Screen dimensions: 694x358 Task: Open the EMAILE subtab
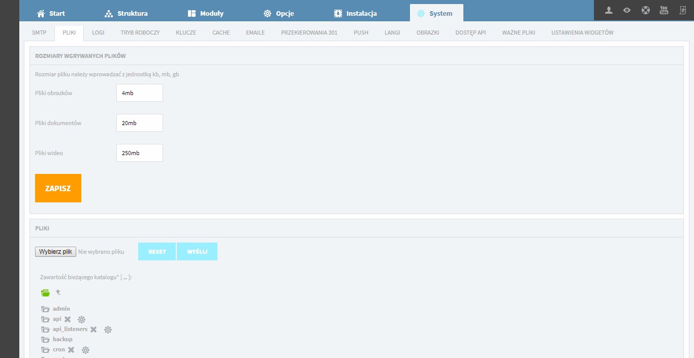tap(256, 33)
